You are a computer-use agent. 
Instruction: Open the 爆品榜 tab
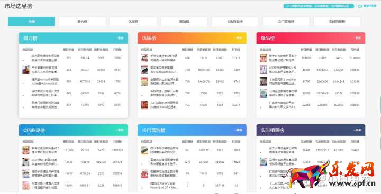184,22
